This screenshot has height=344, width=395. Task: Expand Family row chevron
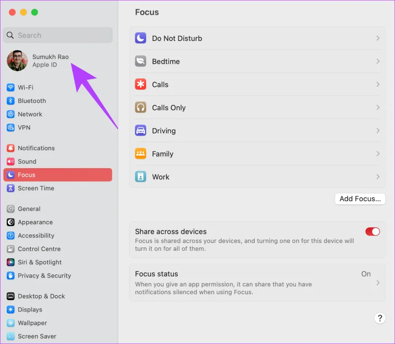(378, 154)
